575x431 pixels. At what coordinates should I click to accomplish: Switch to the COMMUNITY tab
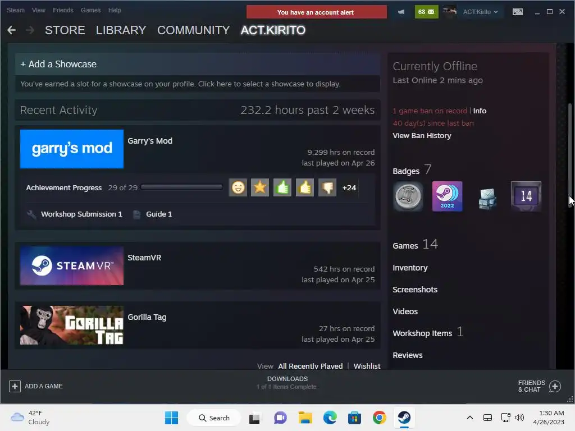click(194, 30)
